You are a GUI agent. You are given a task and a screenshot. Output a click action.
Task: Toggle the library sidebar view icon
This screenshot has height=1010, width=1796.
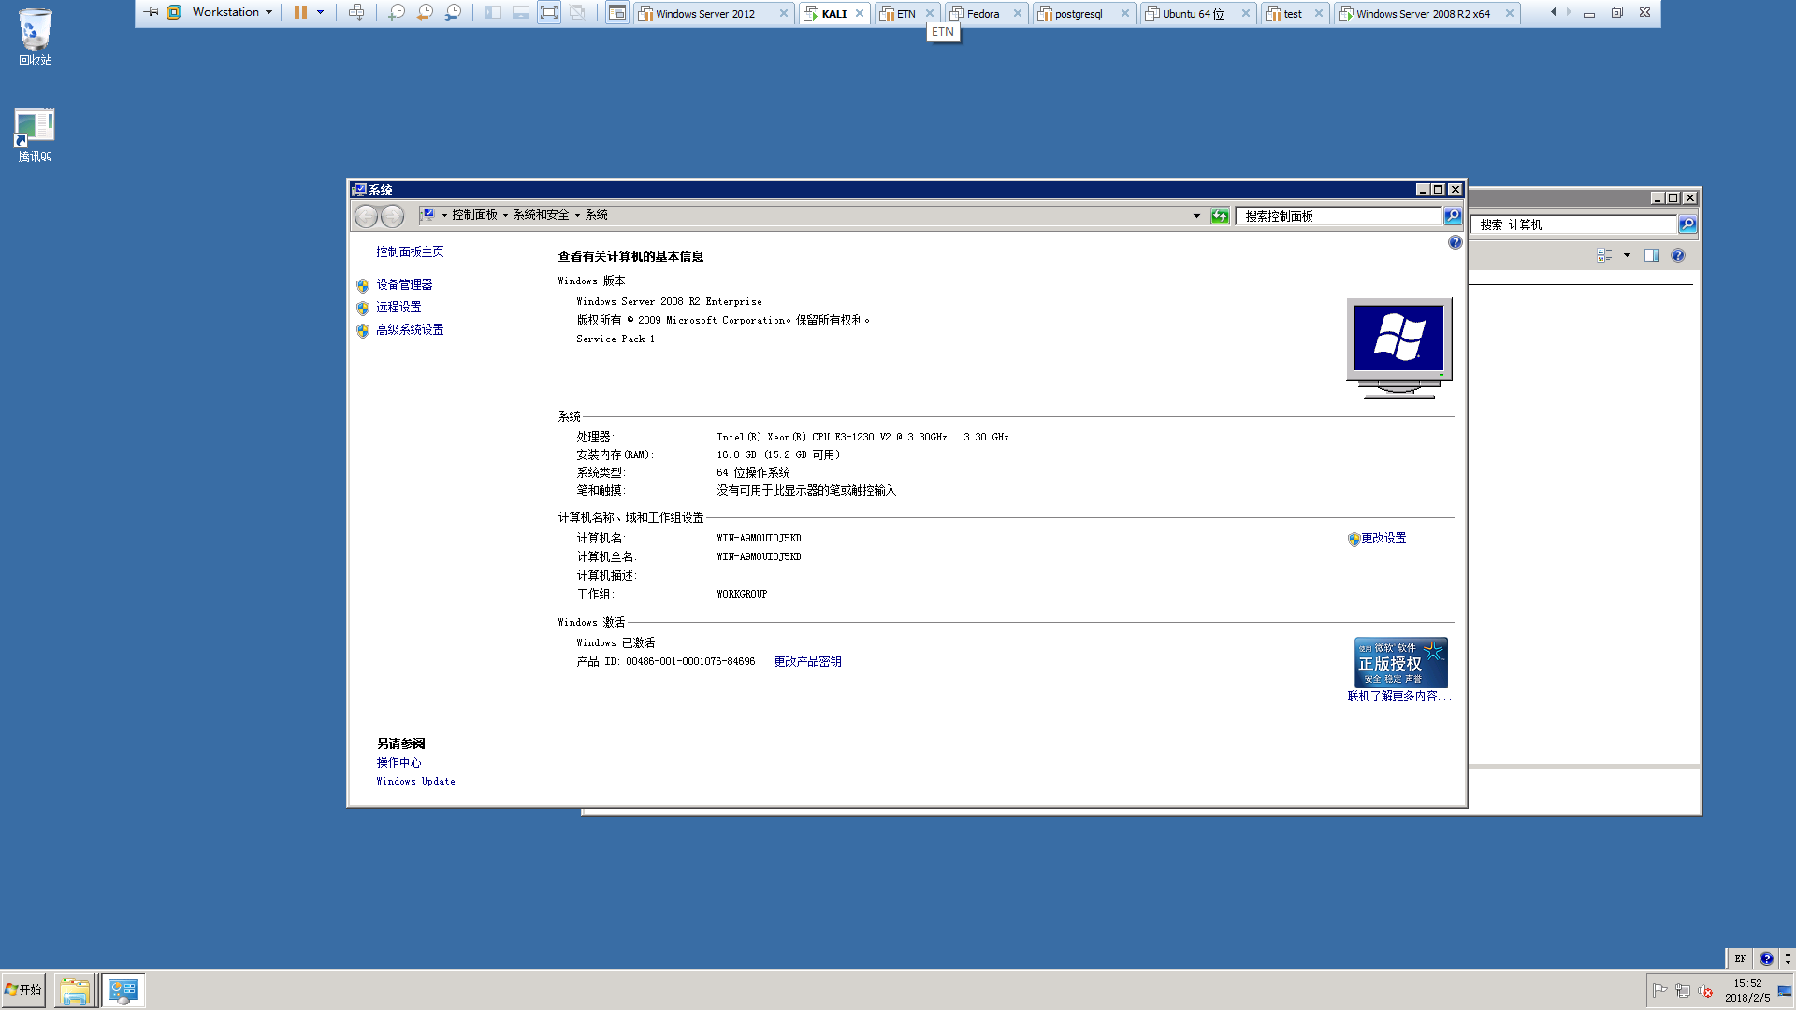click(493, 12)
